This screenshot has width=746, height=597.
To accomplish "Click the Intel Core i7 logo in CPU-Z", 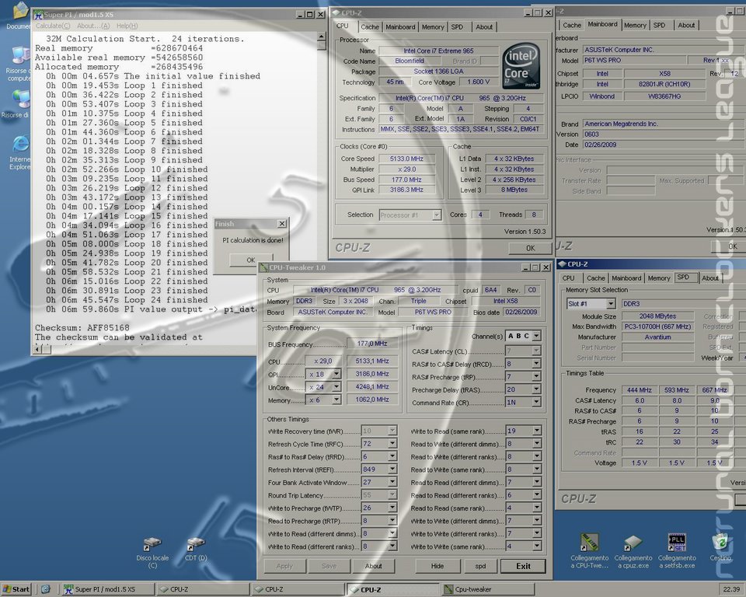I will [521, 65].
